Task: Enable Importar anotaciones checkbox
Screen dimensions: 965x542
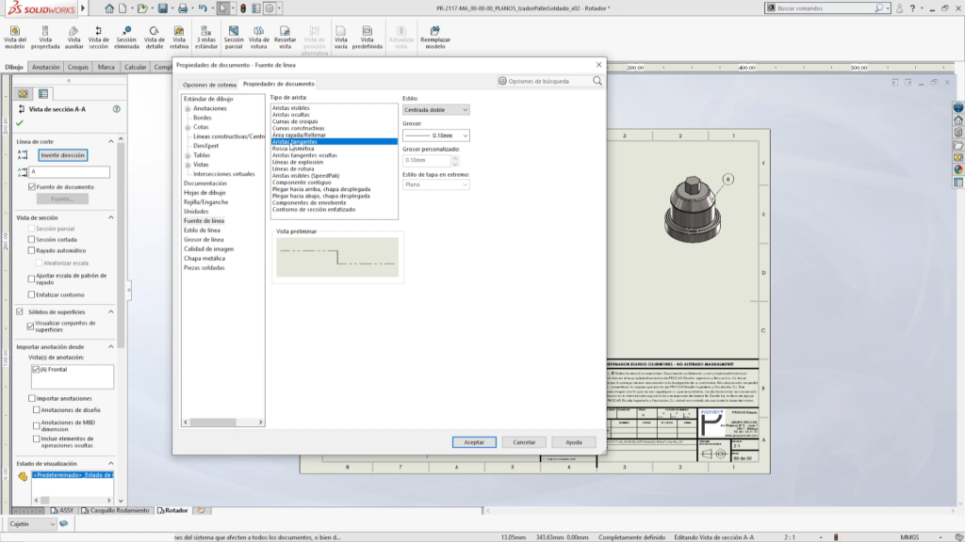Action: (32, 398)
